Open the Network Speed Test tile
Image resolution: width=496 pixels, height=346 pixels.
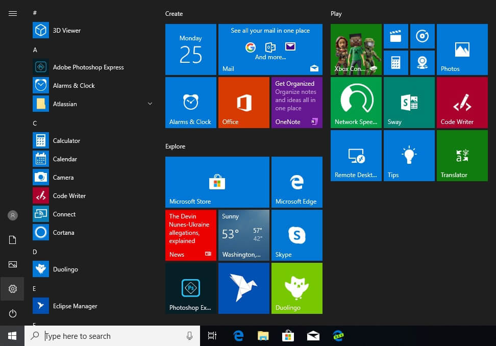coord(356,103)
